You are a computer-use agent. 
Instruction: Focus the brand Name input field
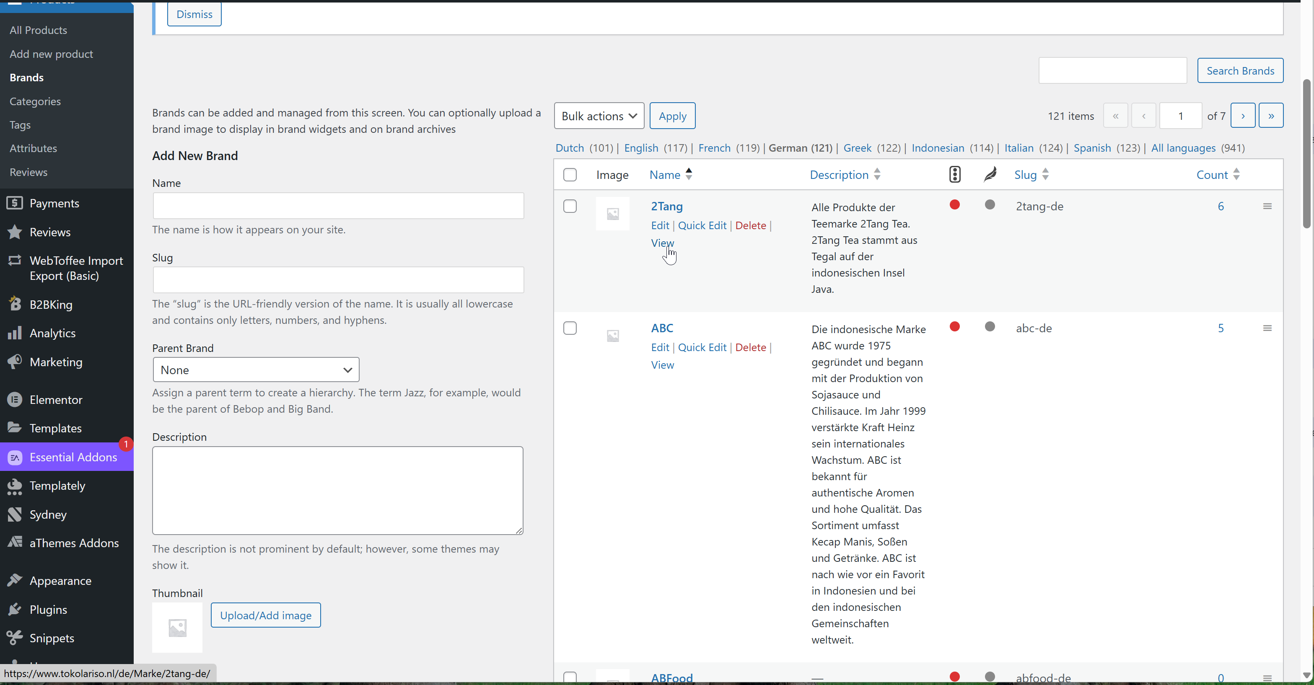[338, 206]
